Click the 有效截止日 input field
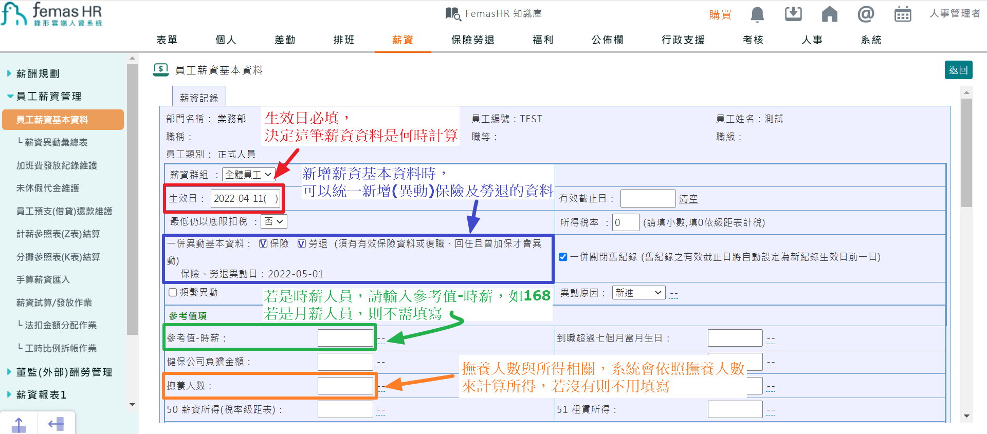The height and width of the screenshot is (434, 987). (x=648, y=198)
